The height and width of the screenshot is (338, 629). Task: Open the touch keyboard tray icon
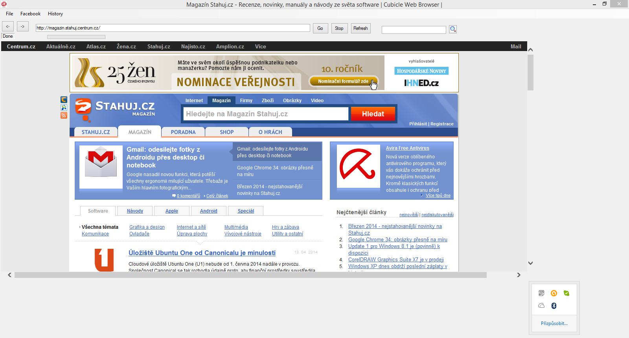(x=541, y=293)
